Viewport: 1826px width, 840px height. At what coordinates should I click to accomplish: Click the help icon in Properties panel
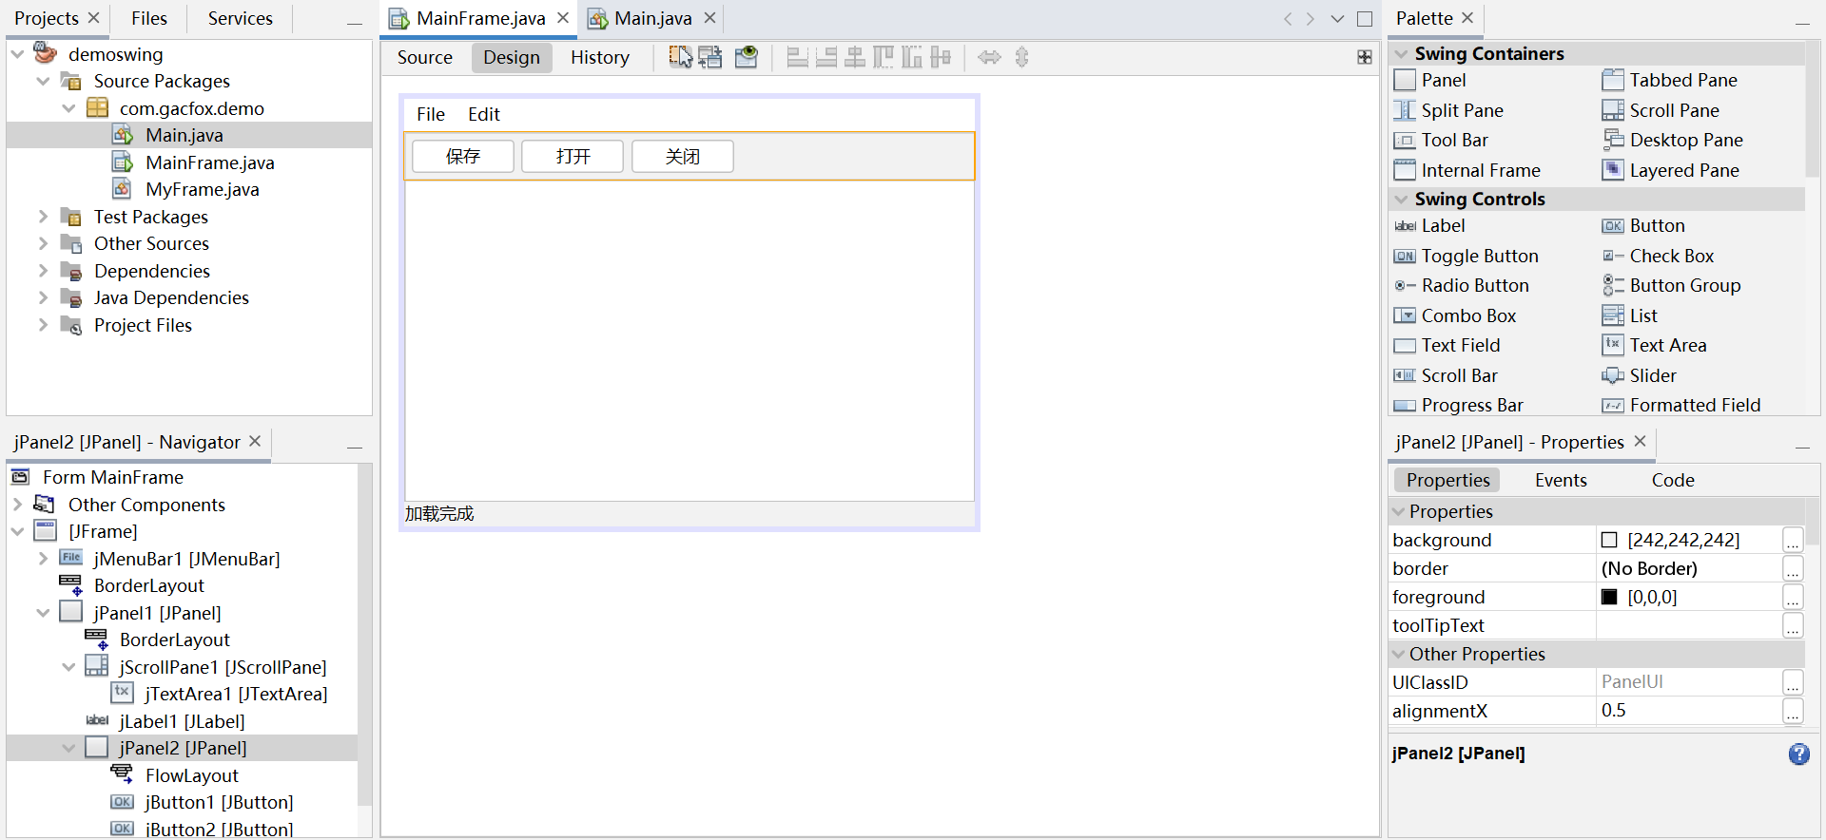click(x=1799, y=754)
